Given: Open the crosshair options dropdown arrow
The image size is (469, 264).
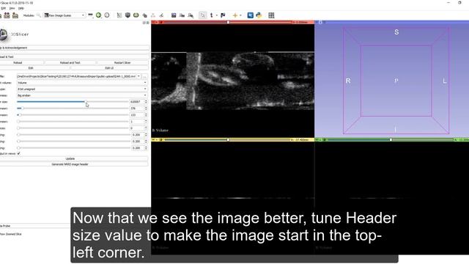Looking at the screenshot, I should 240,15.
